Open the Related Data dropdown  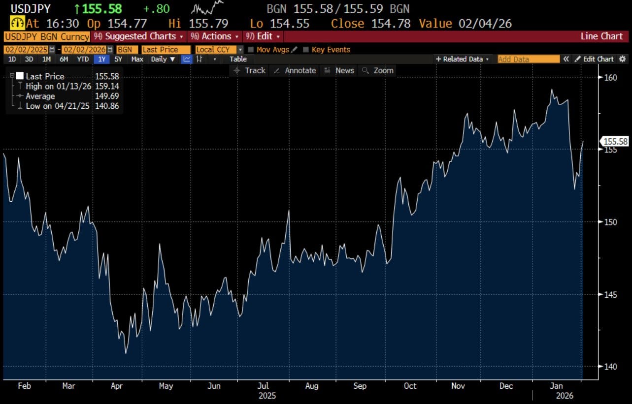(x=463, y=59)
